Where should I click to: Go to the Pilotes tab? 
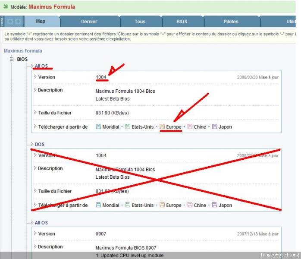tap(232, 22)
